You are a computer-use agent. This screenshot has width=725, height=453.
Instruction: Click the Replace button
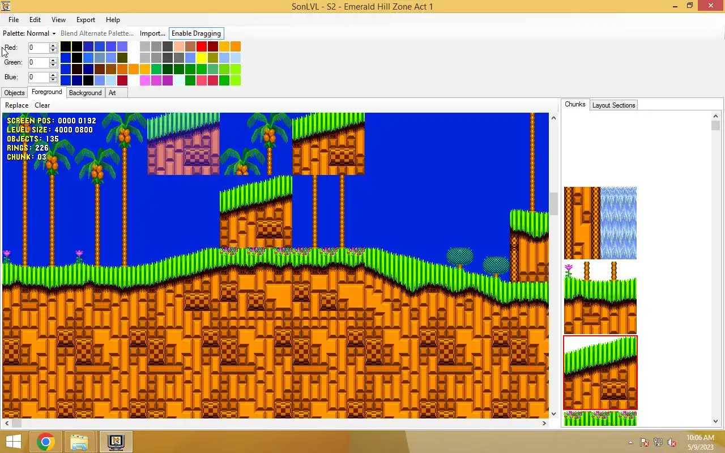coord(16,105)
